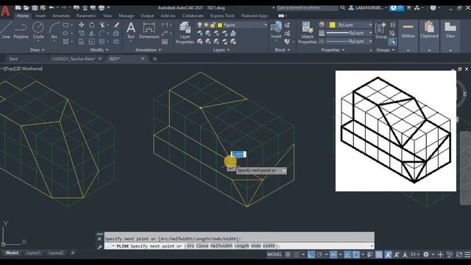Switch to the Manage ribbon tab
The height and width of the screenshot is (265, 471).
coord(126,15)
